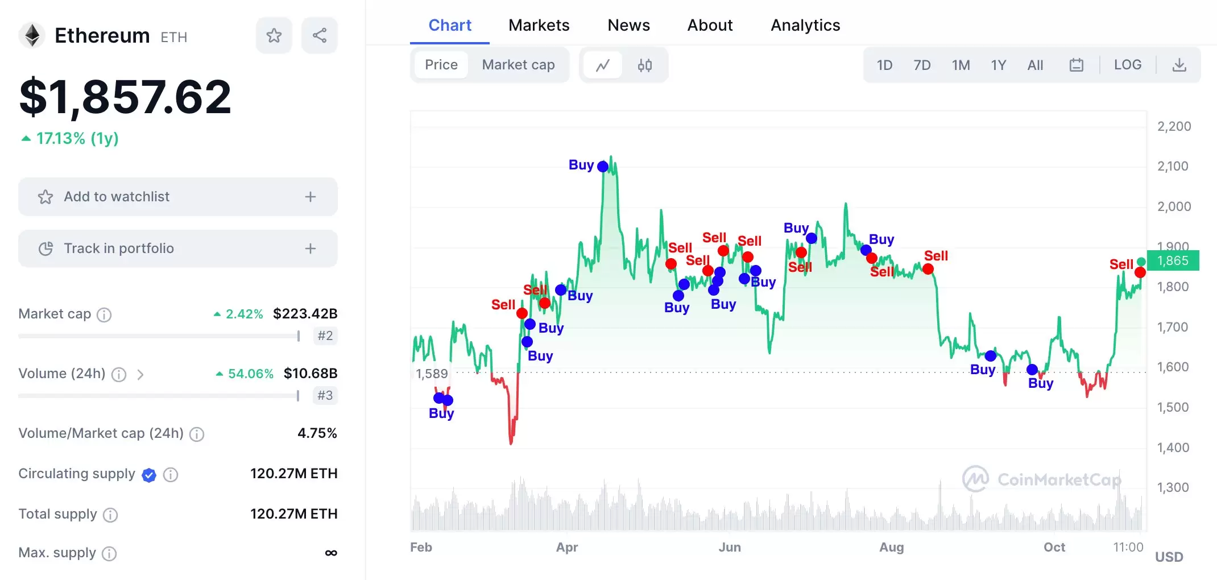Select the 1Y time range button
Image resolution: width=1217 pixels, height=580 pixels.
click(x=998, y=65)
